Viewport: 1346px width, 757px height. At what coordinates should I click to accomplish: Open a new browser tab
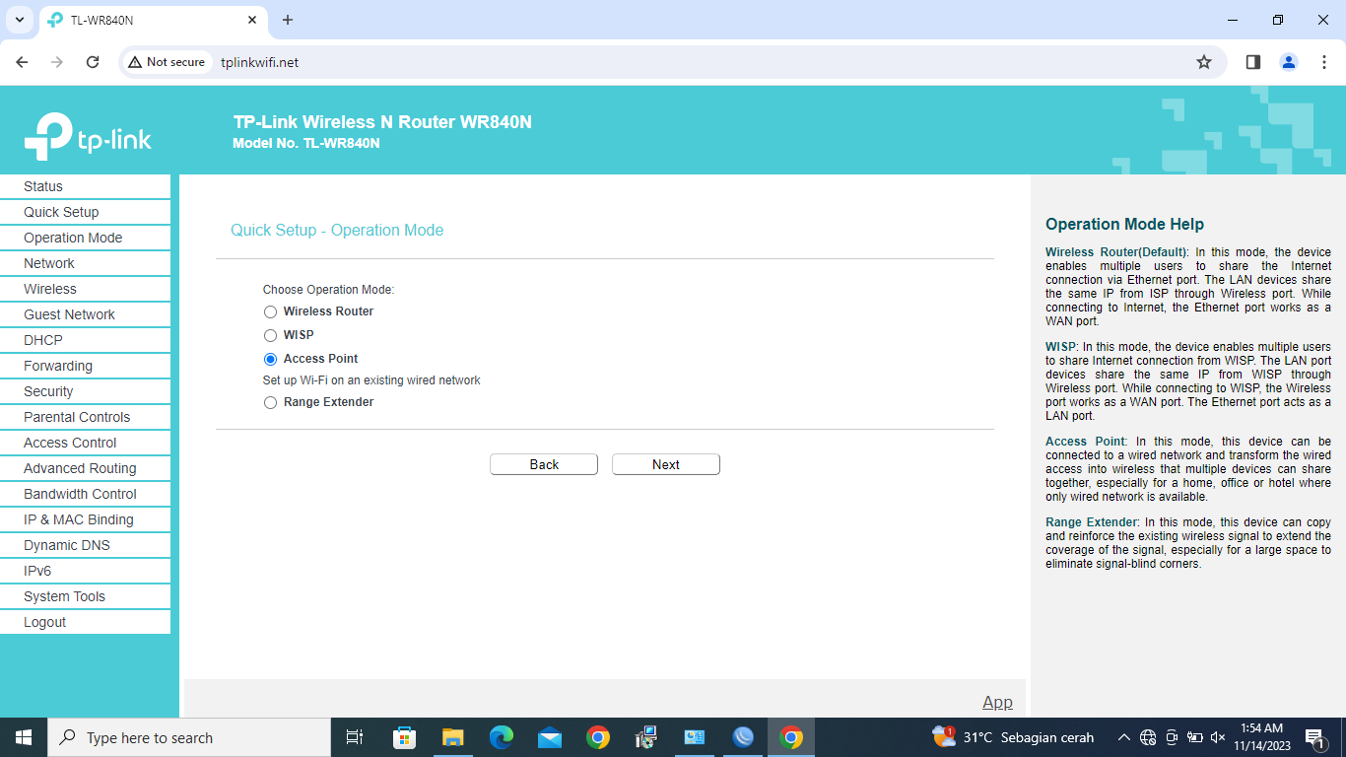click(288, 20)
